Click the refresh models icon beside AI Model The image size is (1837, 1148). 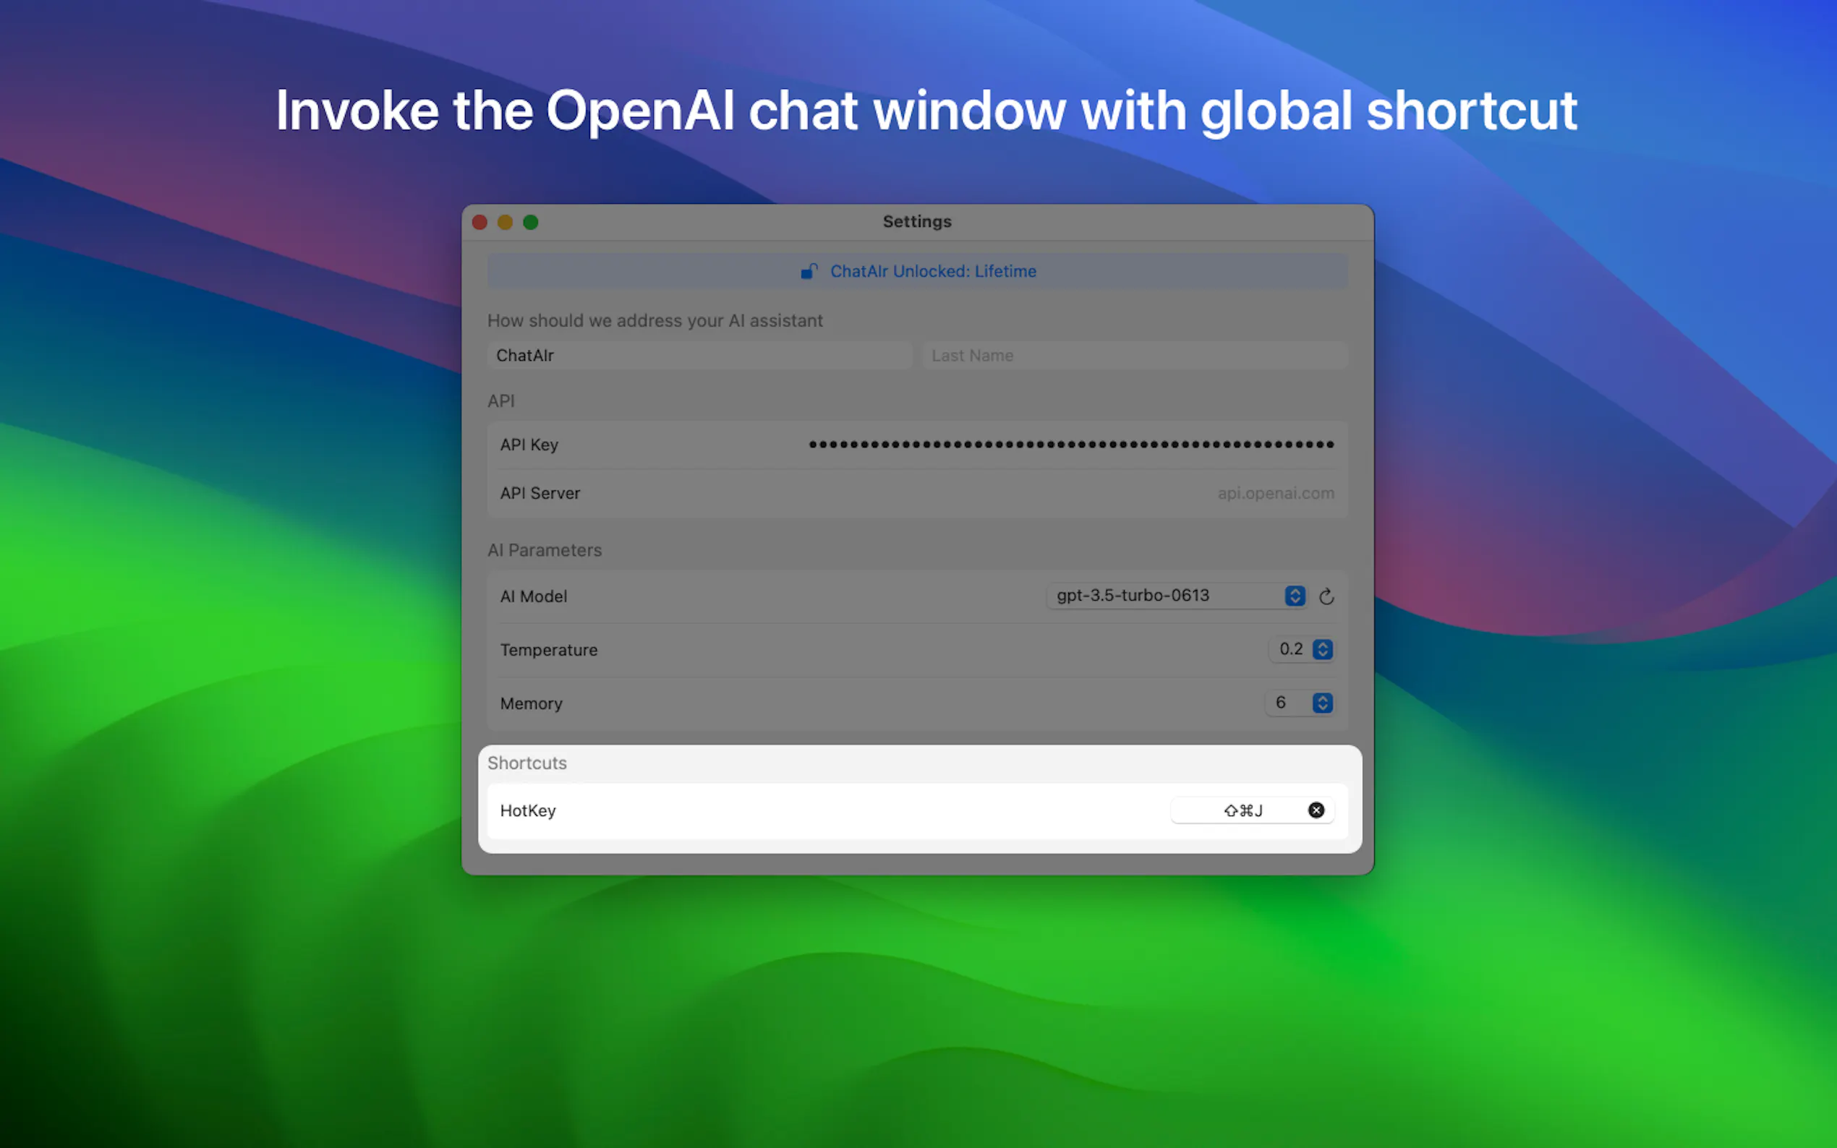click(1326, 597)
